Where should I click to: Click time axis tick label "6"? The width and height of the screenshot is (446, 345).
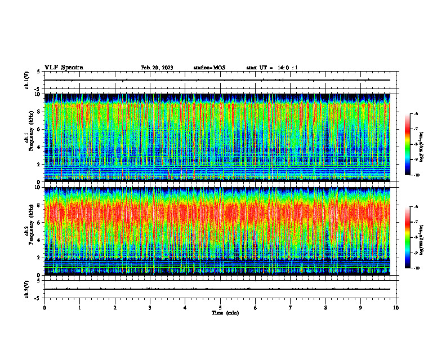[x=256, y=308]
